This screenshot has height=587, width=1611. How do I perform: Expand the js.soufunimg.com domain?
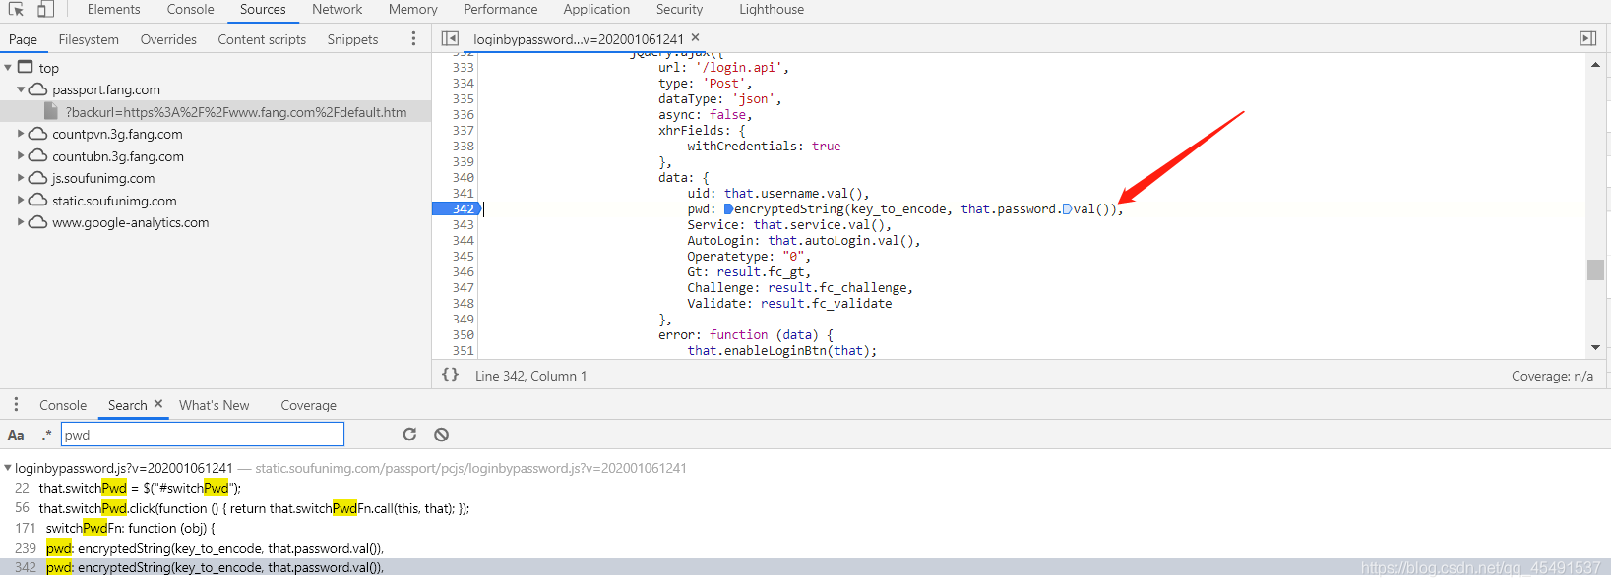tap(21, 178)
